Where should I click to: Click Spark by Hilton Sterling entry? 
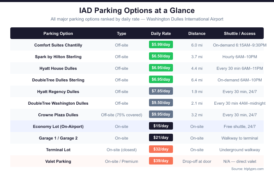[58, 57]
